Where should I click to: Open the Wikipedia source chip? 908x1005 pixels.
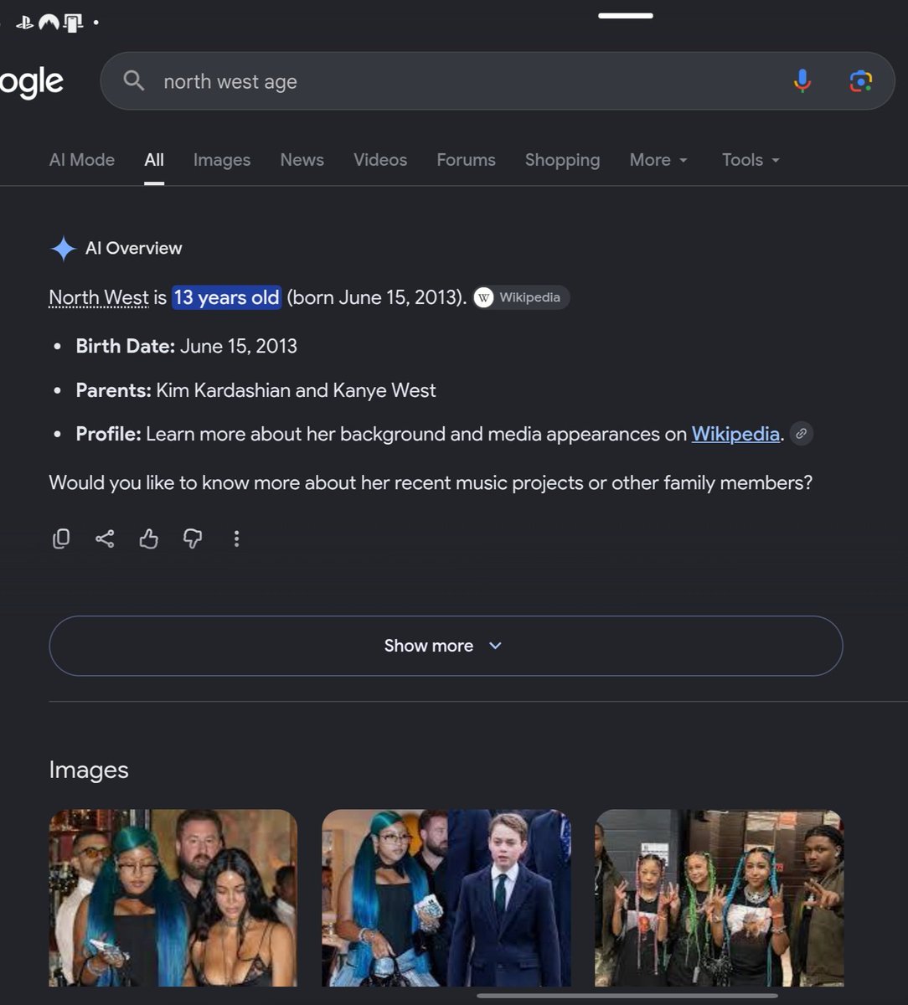[521, 297]
